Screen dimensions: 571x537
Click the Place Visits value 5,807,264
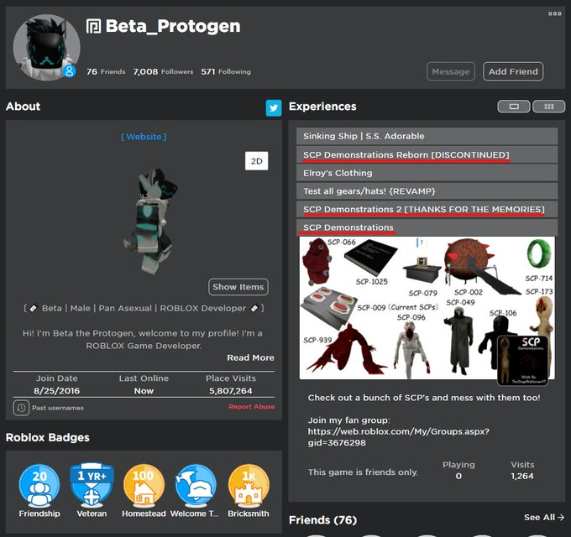coord(231,391)
